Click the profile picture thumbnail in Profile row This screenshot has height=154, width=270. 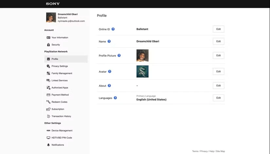[x=142, y=55]
